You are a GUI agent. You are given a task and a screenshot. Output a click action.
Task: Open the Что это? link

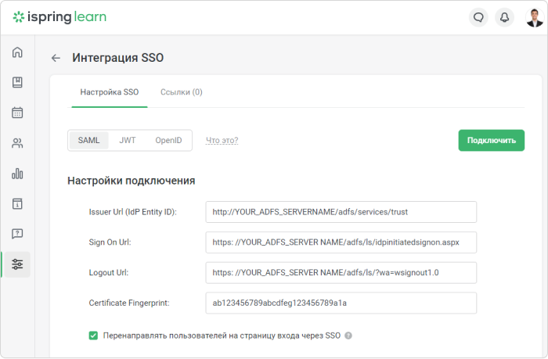(222, 140)
